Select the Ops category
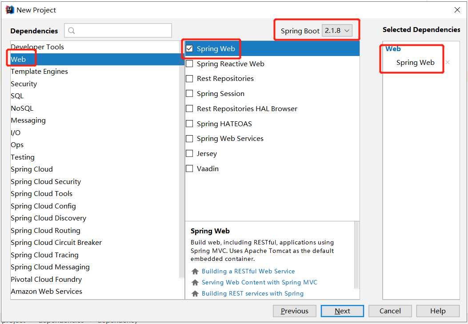 click(x=95, y=145)
